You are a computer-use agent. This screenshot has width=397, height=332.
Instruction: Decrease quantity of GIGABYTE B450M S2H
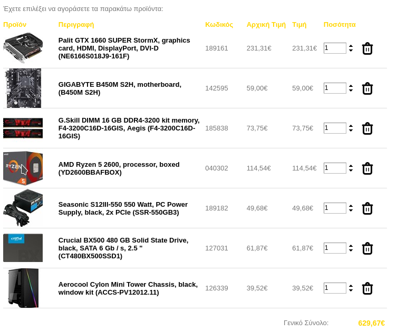click(x=351, y=90)
